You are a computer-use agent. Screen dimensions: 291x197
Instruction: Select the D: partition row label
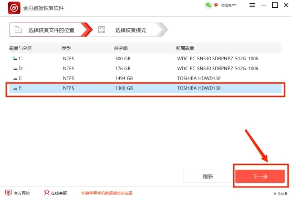click(21, 69)
